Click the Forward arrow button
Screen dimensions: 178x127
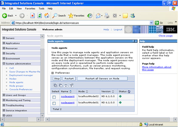point(22,16)
